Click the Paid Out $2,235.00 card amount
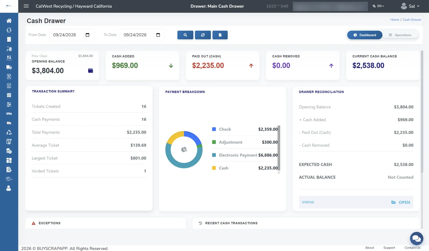Screen dimensions: 429x251 [x=208, y=65]
